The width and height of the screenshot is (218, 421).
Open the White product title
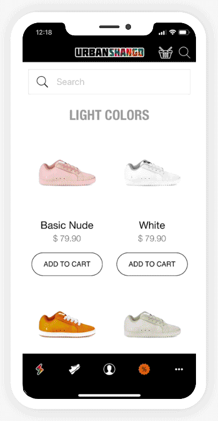pos(152,225)
